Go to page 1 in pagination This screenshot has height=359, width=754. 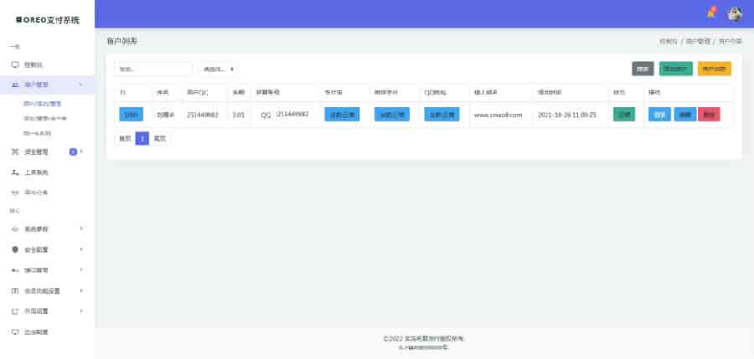point(142,138)
